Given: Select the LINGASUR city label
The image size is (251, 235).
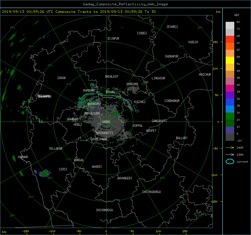Looking at the screenshot, I should pyautogui.click(x=158, y=78).
